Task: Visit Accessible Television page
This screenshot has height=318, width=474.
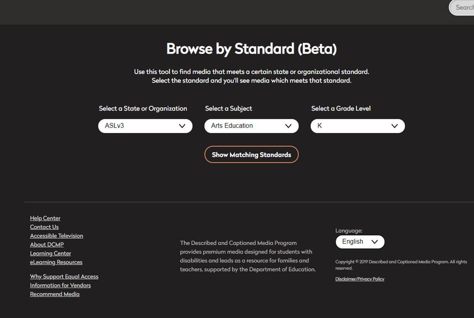Action: click(56, 235)
